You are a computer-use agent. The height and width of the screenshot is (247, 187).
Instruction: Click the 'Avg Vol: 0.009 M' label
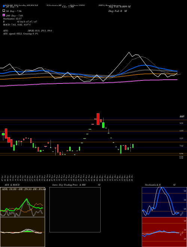119,7
